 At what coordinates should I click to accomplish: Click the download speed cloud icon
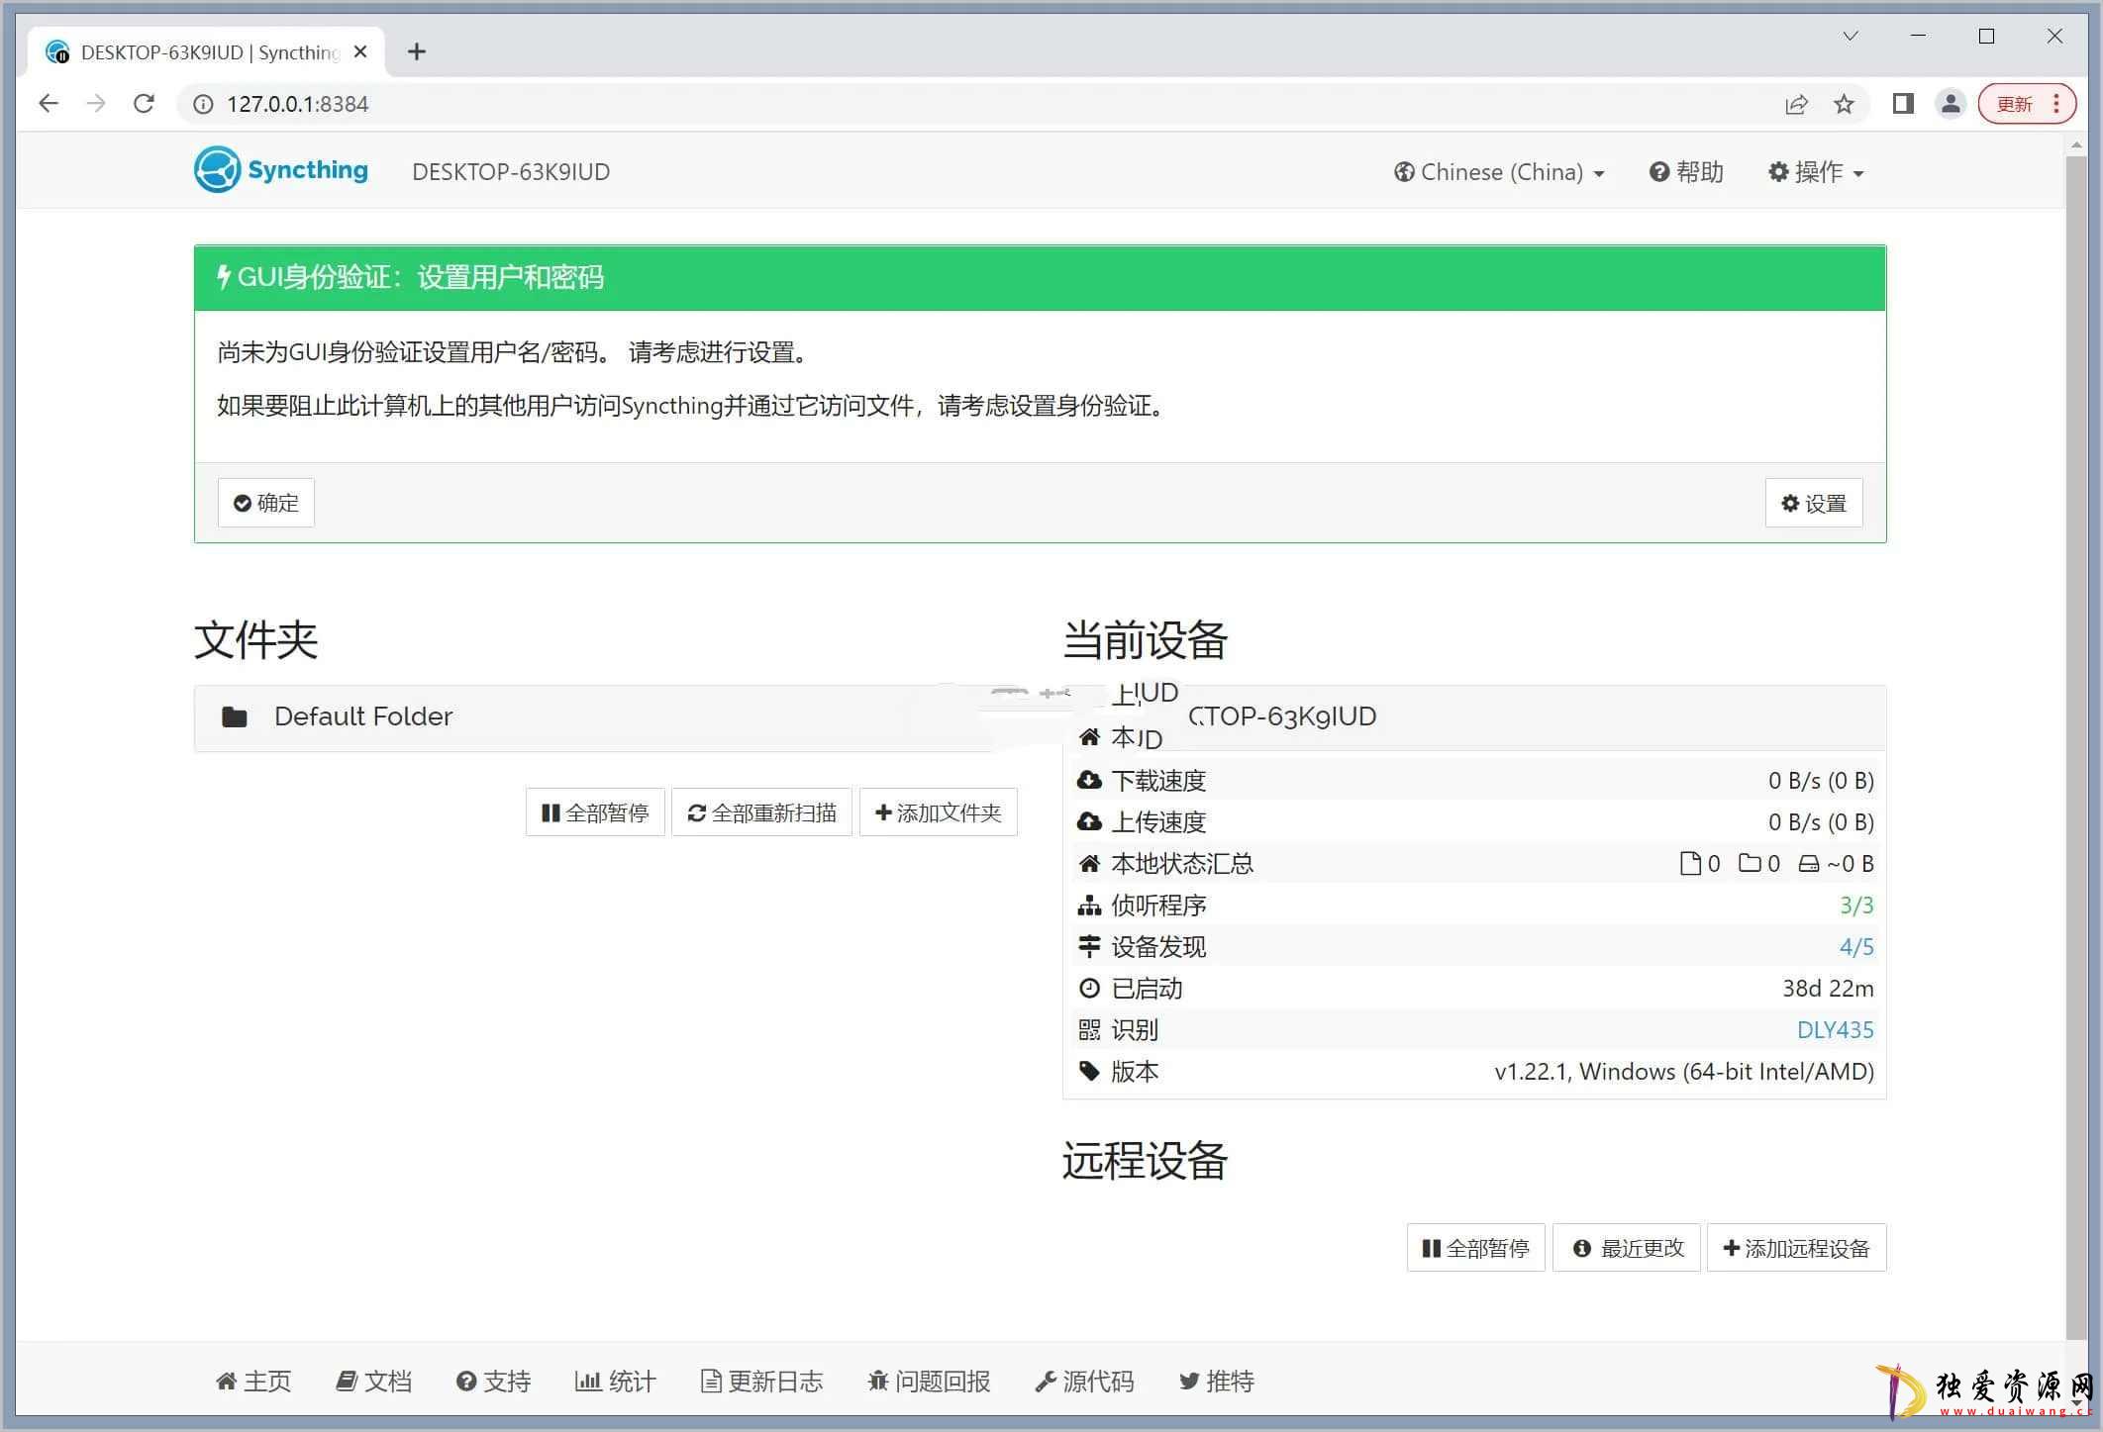[x=1089, y=781]
